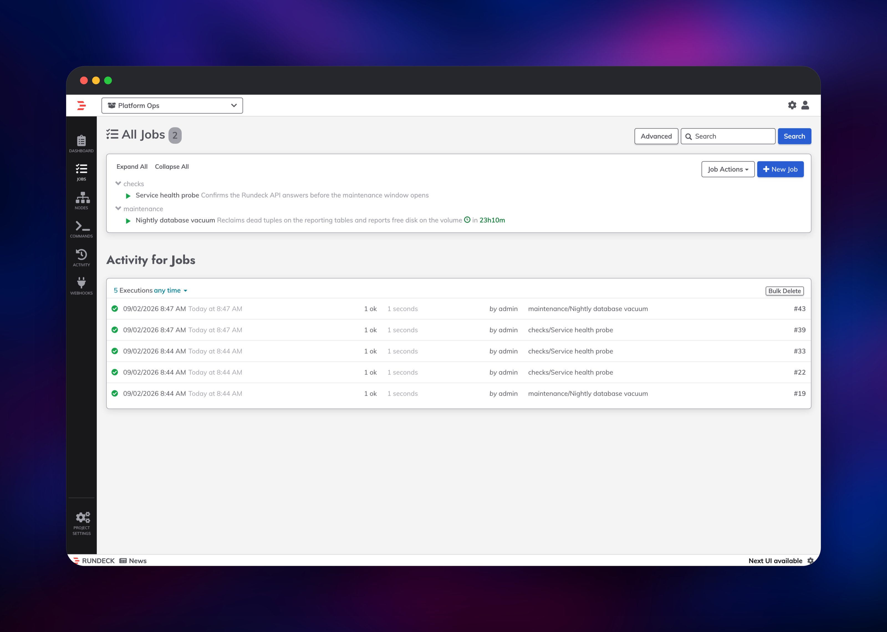Screen dimensions: 887x632
Task: Open the Platform Ops project dropdown
Action: (172, 106)
